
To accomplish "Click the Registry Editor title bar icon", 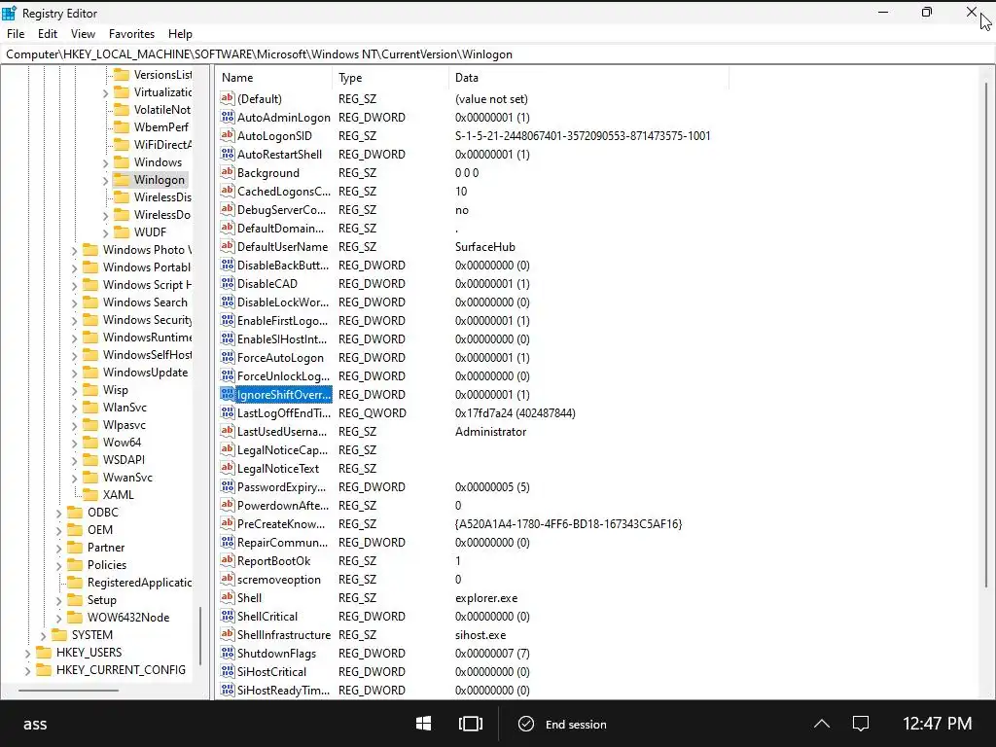I will 10,13.
